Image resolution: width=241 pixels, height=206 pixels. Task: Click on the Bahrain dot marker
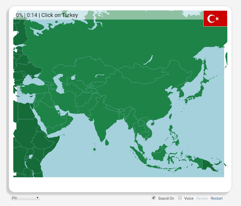tap(59, 111)
